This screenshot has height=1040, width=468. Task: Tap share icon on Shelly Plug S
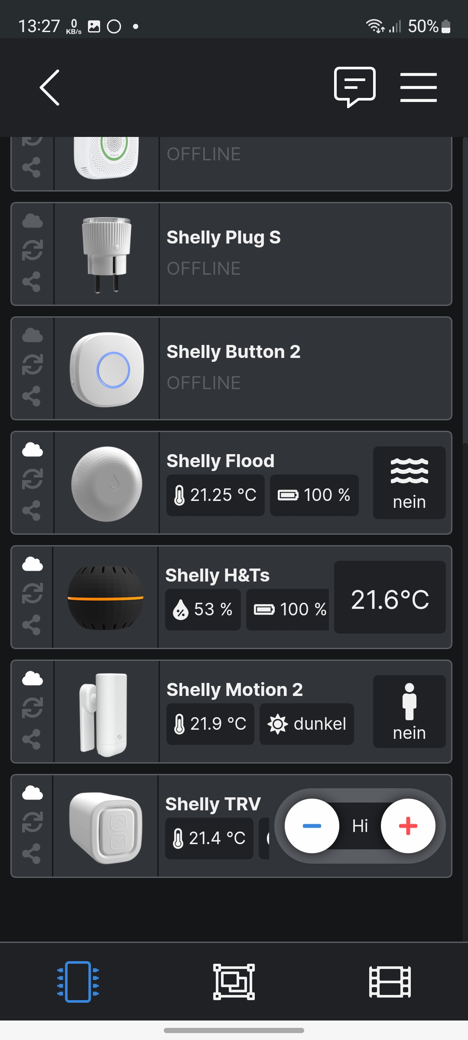point(32,282)
